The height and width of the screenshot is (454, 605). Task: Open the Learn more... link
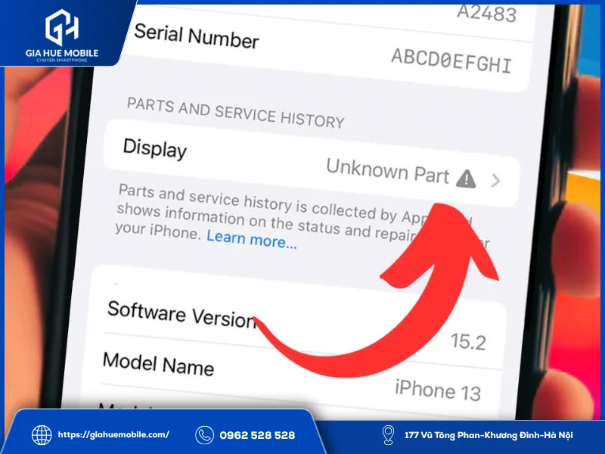tap(252, 239)
